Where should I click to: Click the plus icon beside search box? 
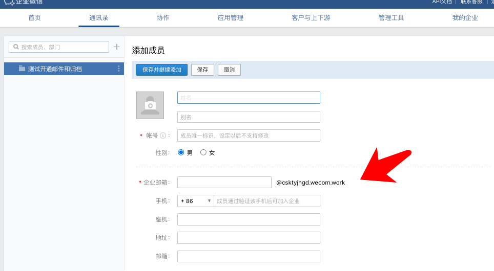(116, 47)
